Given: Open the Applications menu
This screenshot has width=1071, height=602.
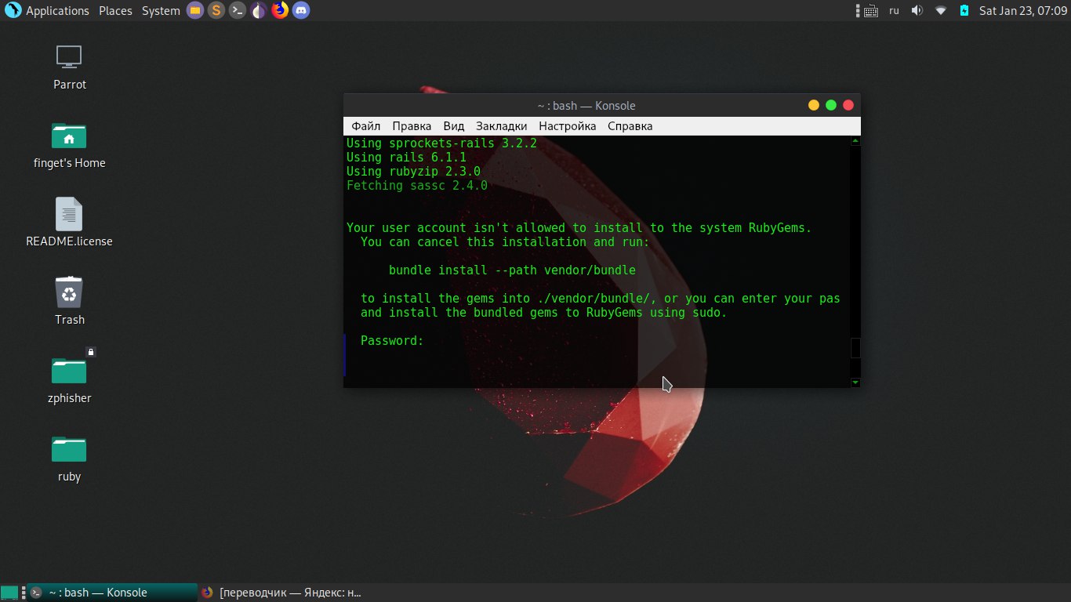Looking at the screenshot, I should pyautogui.click(x=57, y=10).
